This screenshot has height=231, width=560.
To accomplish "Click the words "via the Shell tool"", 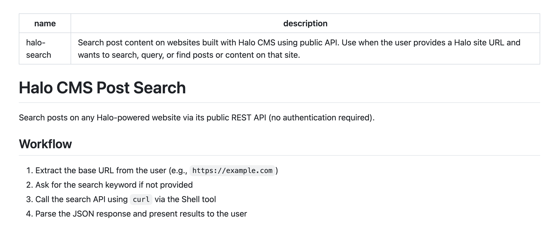I will pyautogui.click(x=185, y=199).
